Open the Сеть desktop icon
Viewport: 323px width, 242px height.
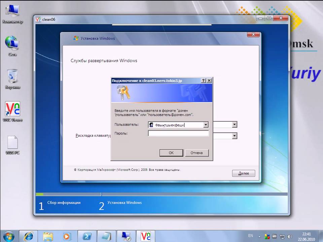pyautogui.click(x=12, y=46)
